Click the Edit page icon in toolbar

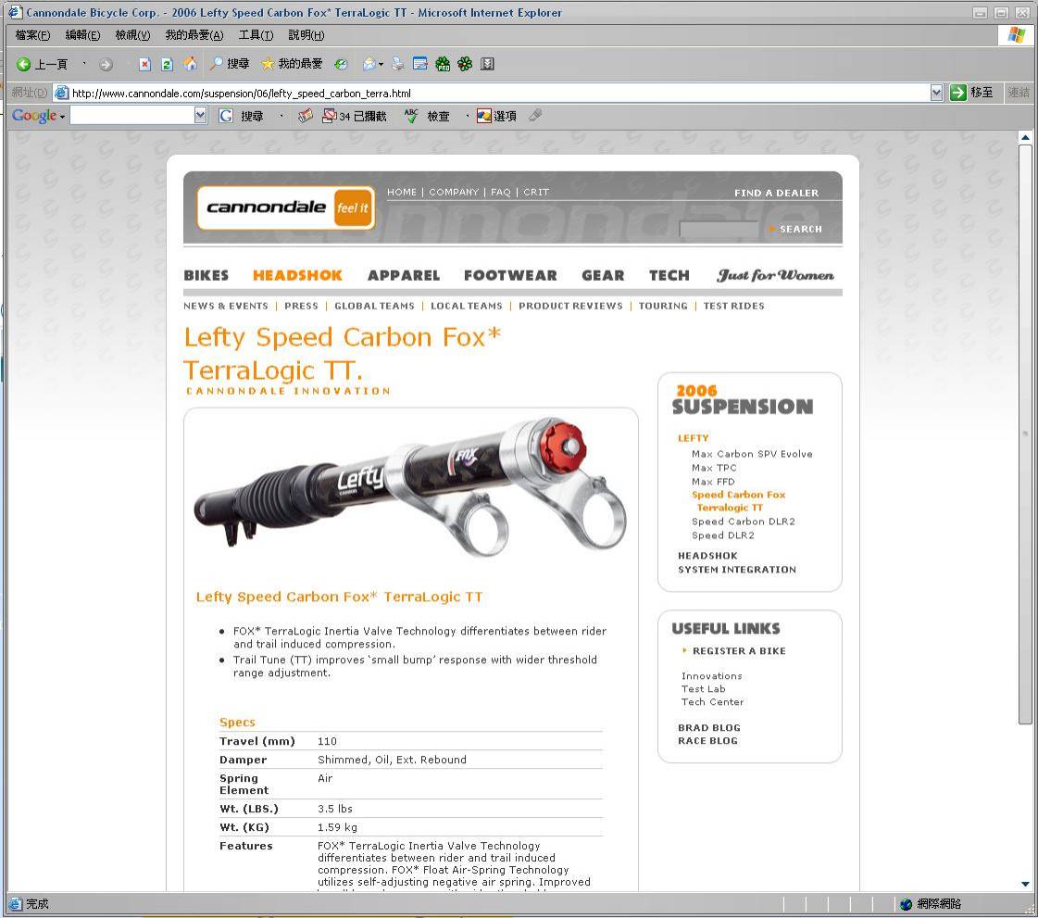coord(419,64)
